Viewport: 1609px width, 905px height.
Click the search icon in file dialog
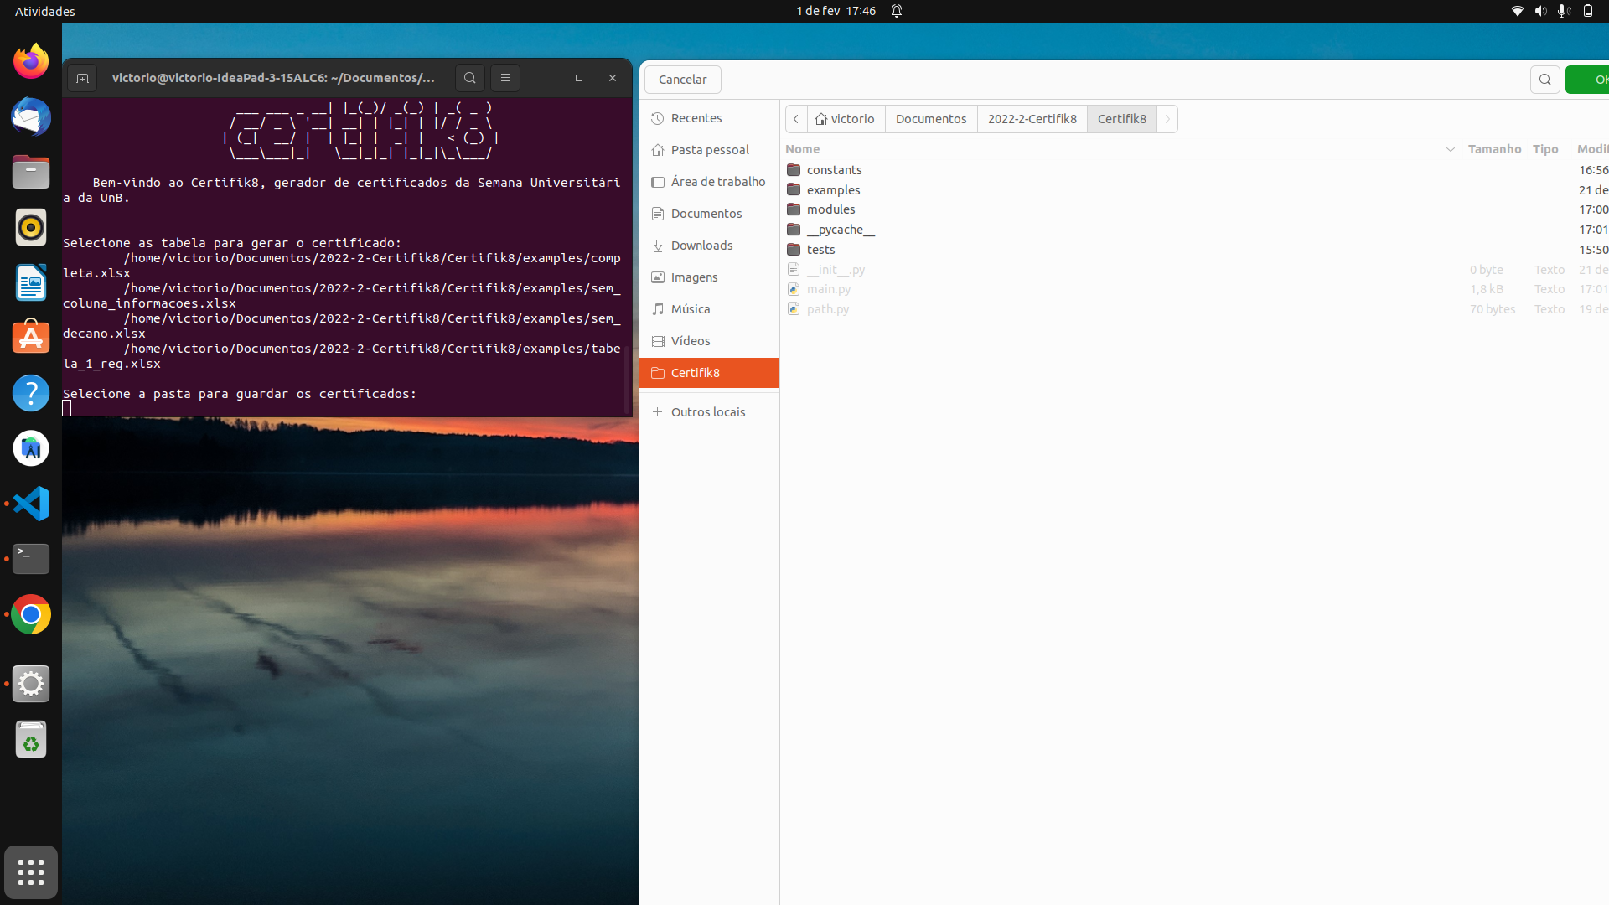click(x=1545, y=79)
